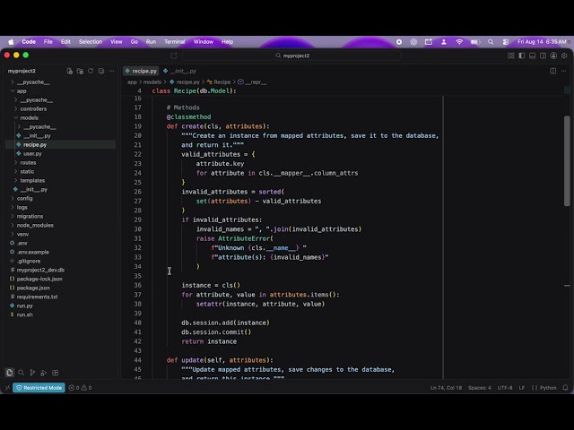This screenshot has height=430, width=574.
Task: Click the Wi-Fi icon in menu bar
Action: point(459,42)
